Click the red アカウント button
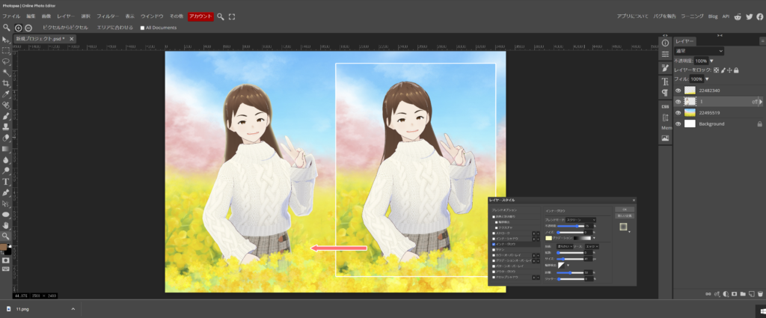The height and width of the screenshot is (318, 766). (200, 16)
